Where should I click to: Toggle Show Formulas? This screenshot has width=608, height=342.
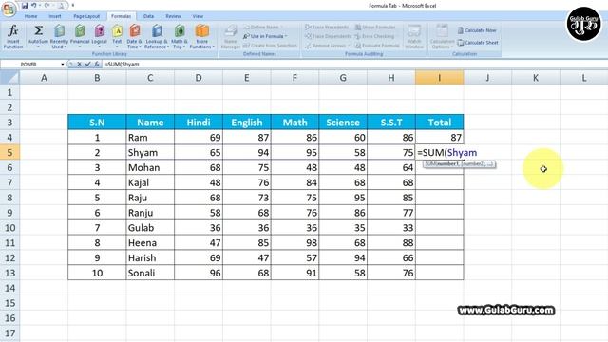pyautogui.click(x=375, y=27)
